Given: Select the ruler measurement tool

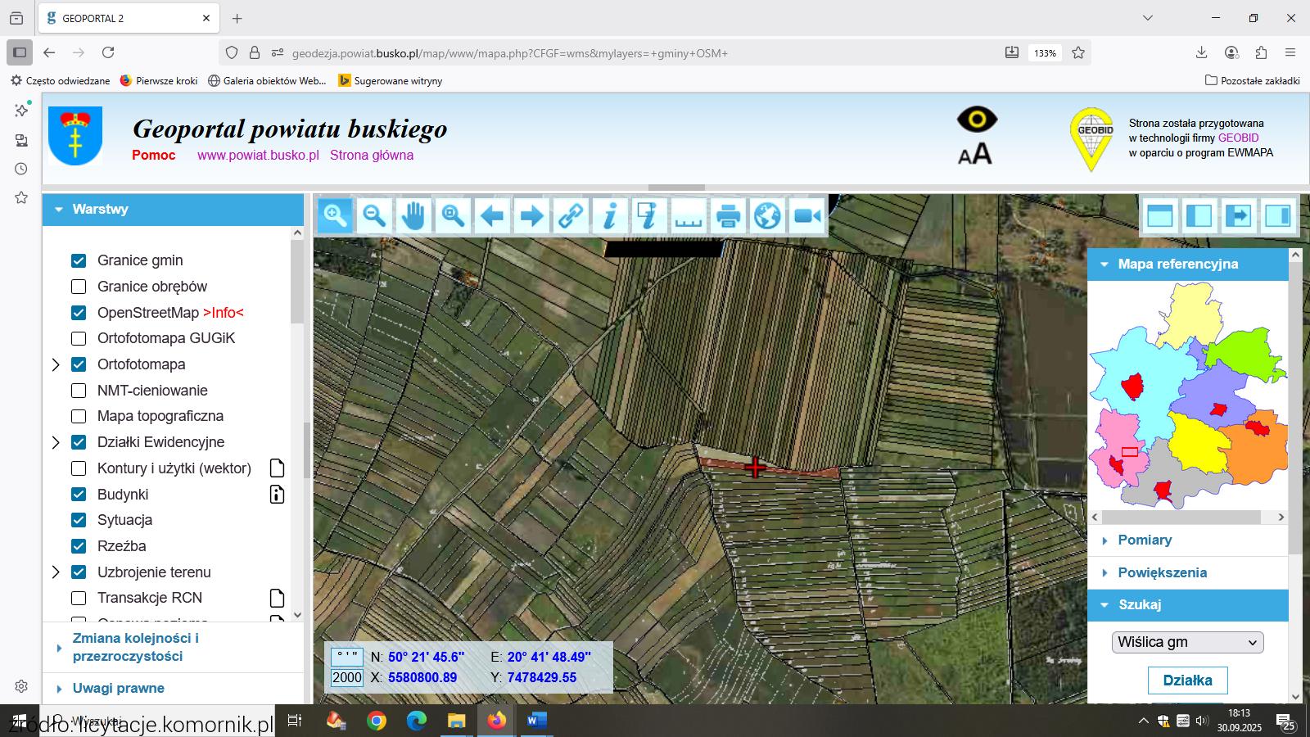Looking at the screenshot, I should pyautogui.click(x=689, y=216).
